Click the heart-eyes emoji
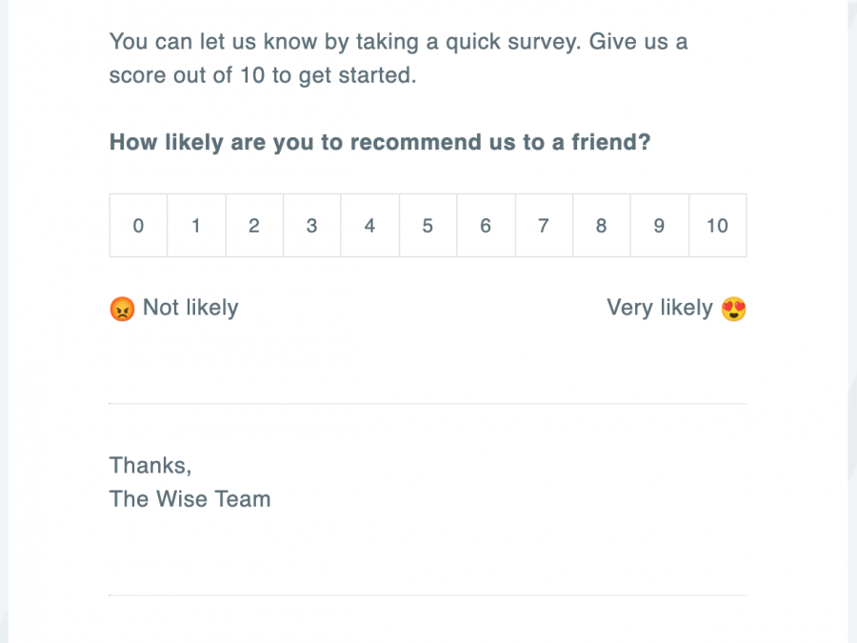The image size is (857, 643). click(733, 309)
